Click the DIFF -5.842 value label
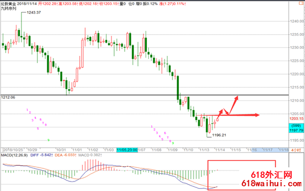The width and height of the screenshot is (305, 191). click(x=42, y=155)
